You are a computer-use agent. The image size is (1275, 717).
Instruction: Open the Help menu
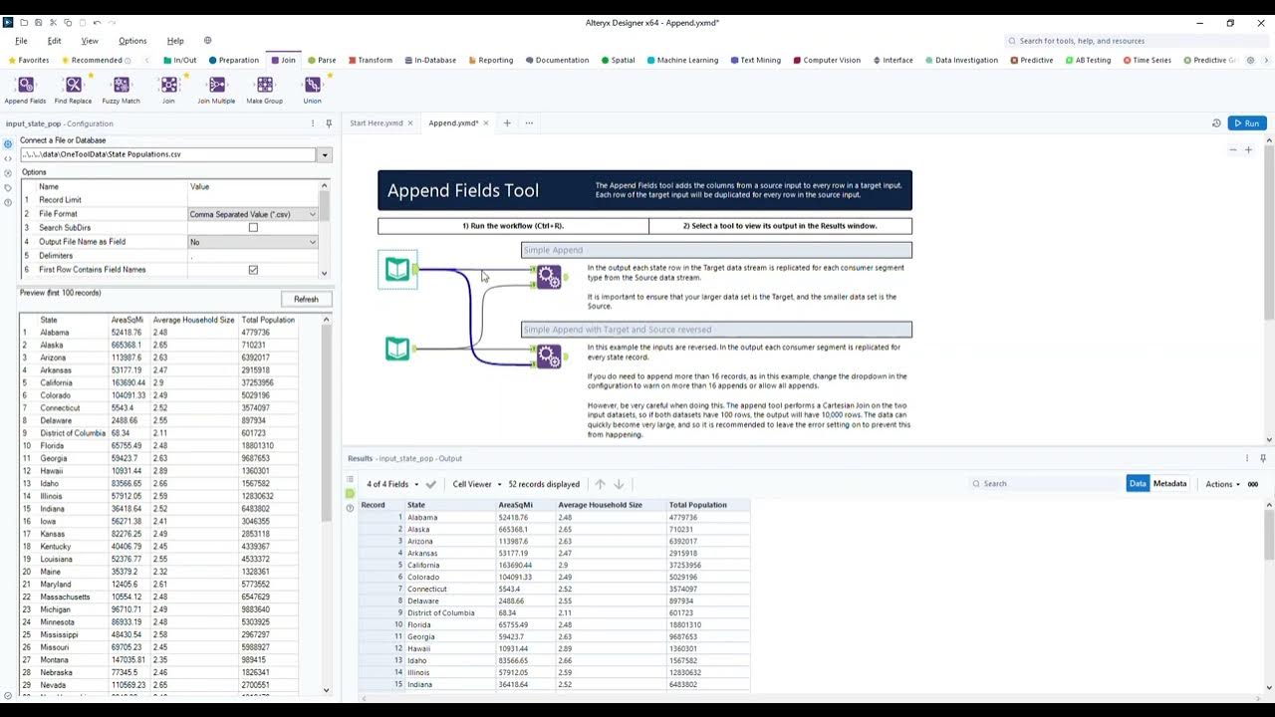175,41
